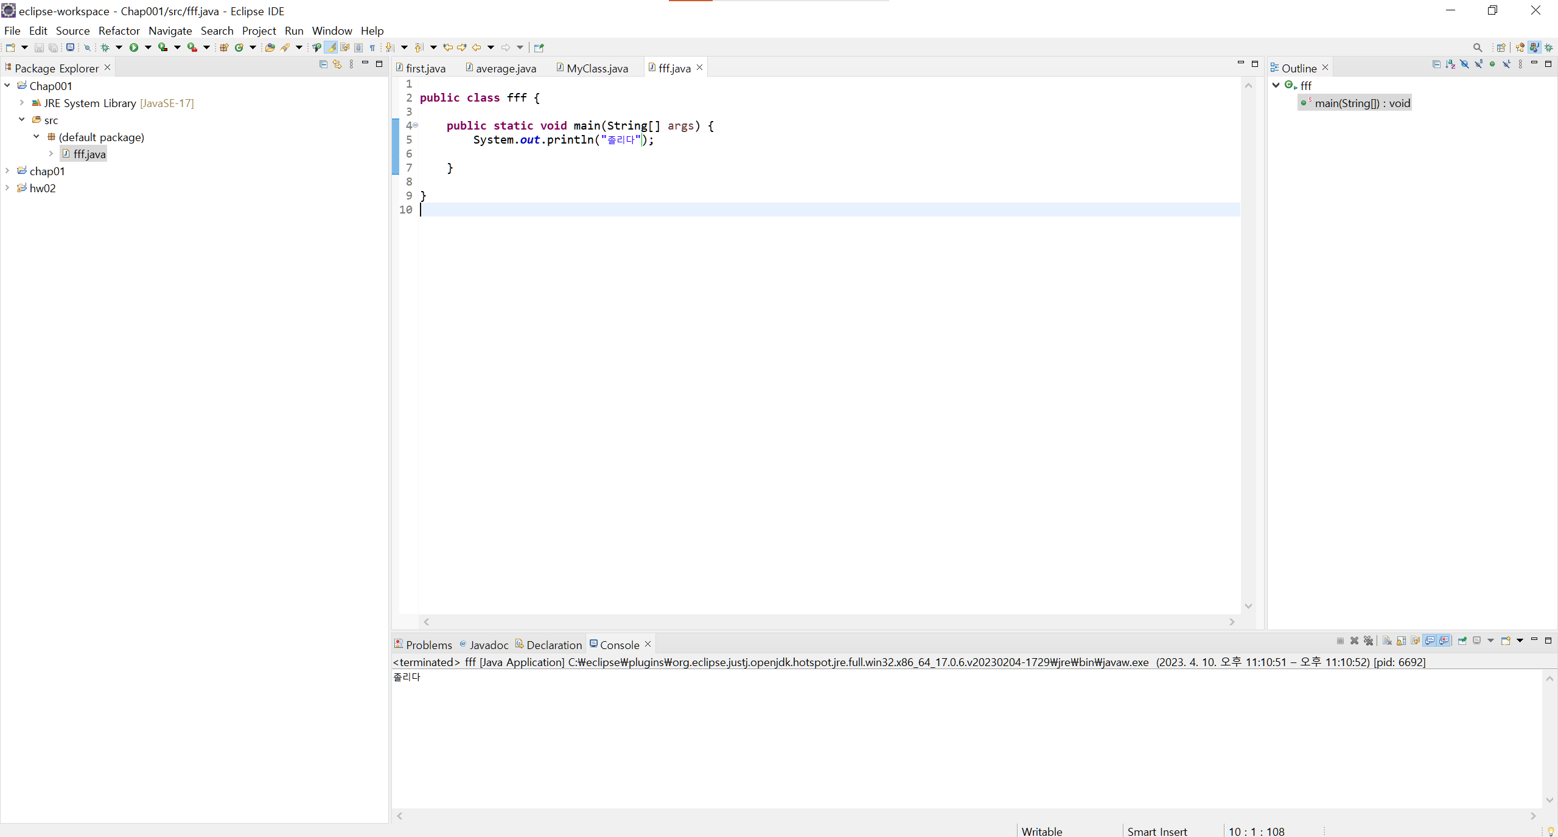Expand the chap01 project node
The image size is (1558, 837).
[x=7, y=171]
